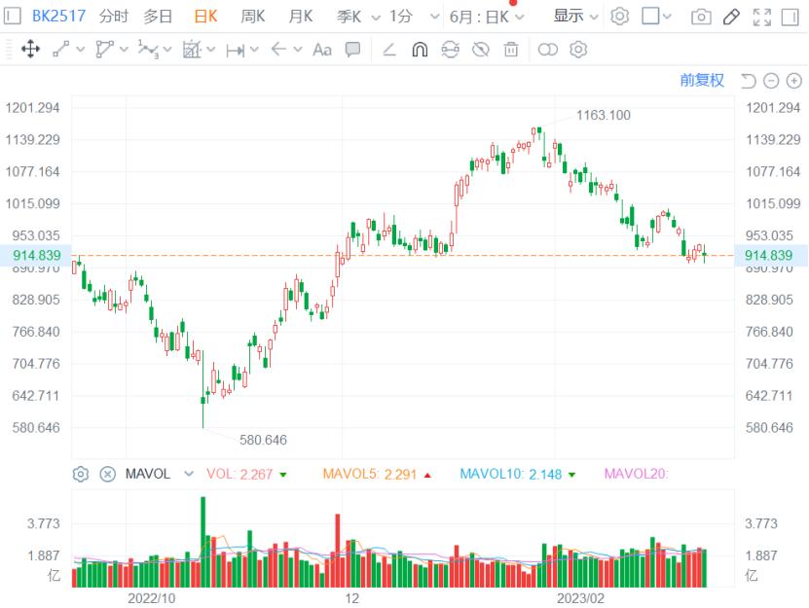Close the MAVOL indicator panel
This screenshot has width=809, height=608.
[108, 474]
